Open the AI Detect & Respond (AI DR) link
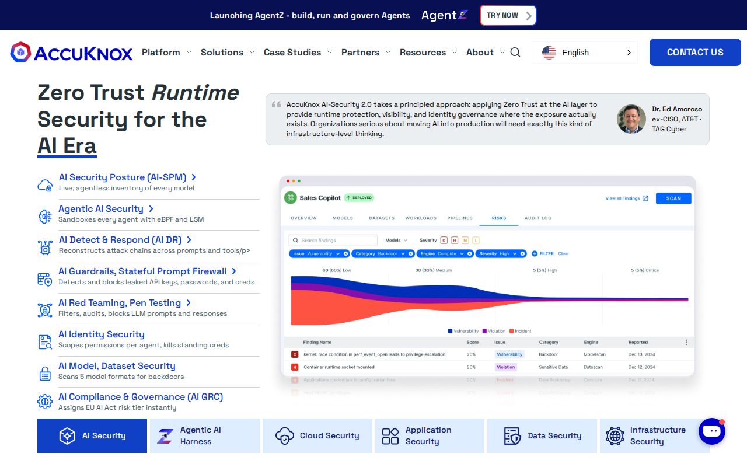 pyautogui.click(x=125, y=240)
